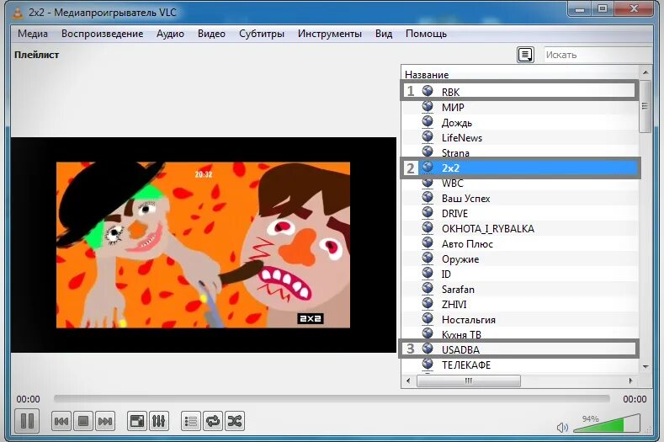This screenshot has width=664, height=442.
Task: Select the Кухня ТВ channel
Action: tap(520, 335)
